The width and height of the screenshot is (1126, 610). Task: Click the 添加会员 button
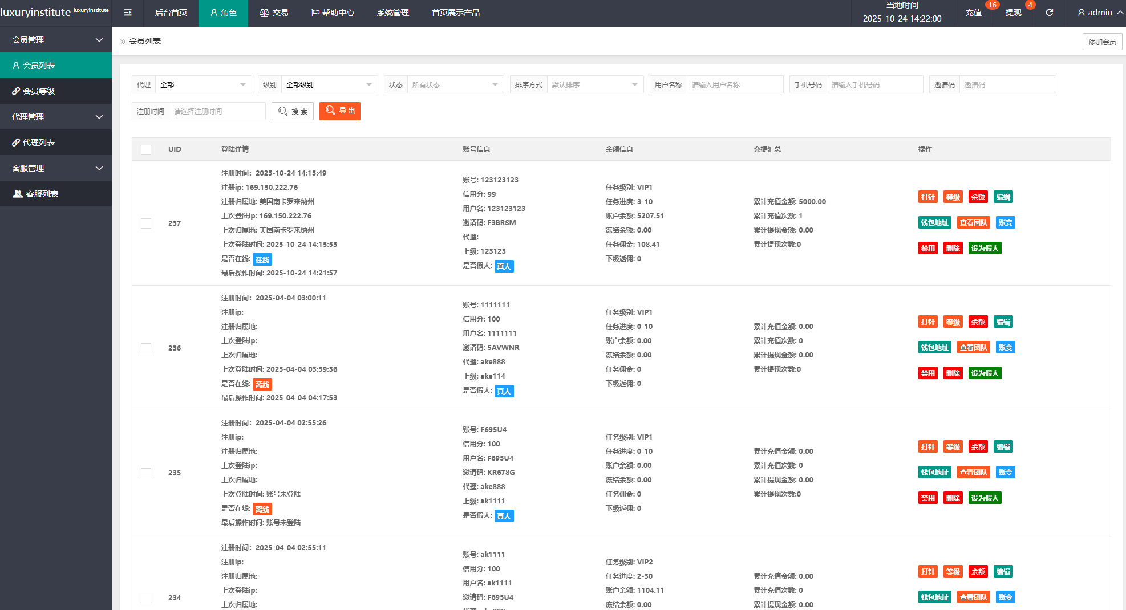[1101, 42]
